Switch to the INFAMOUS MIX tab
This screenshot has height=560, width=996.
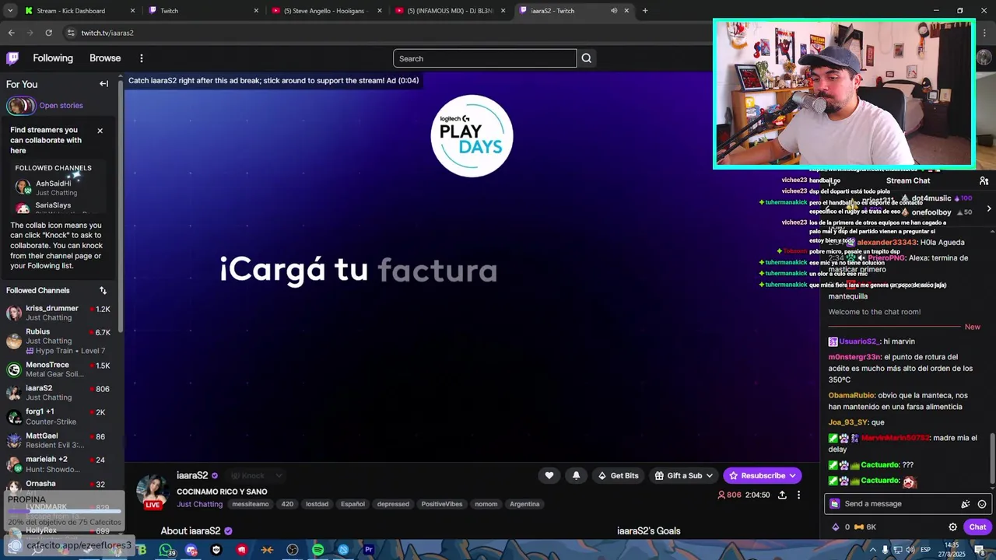(x=451, y=11)
